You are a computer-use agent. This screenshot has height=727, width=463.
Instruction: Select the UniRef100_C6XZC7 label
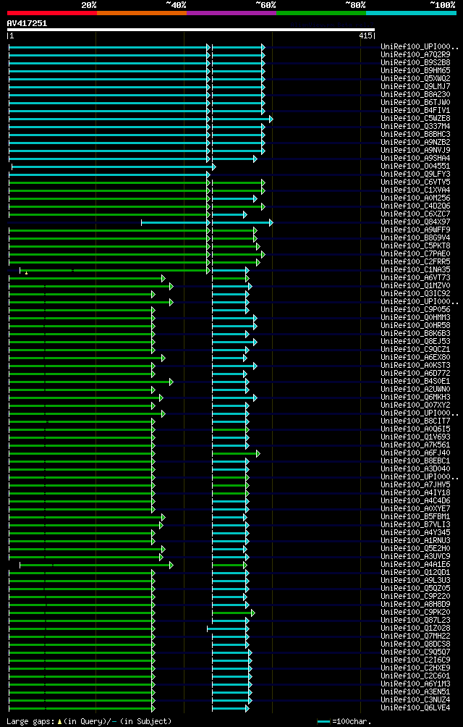coord(415,214)
